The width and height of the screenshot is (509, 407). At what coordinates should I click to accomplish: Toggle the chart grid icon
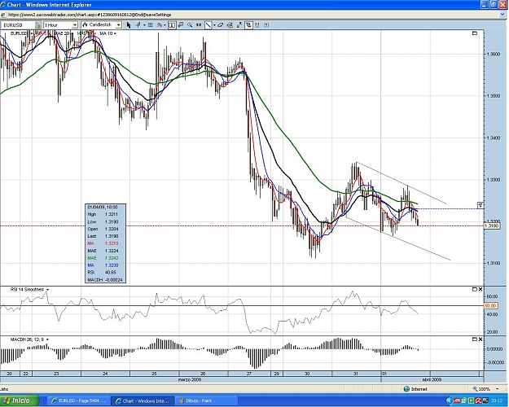tap(151, 25)
